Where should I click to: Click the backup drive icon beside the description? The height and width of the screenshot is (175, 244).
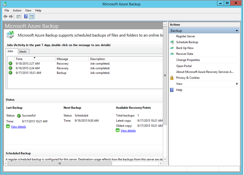10,35
